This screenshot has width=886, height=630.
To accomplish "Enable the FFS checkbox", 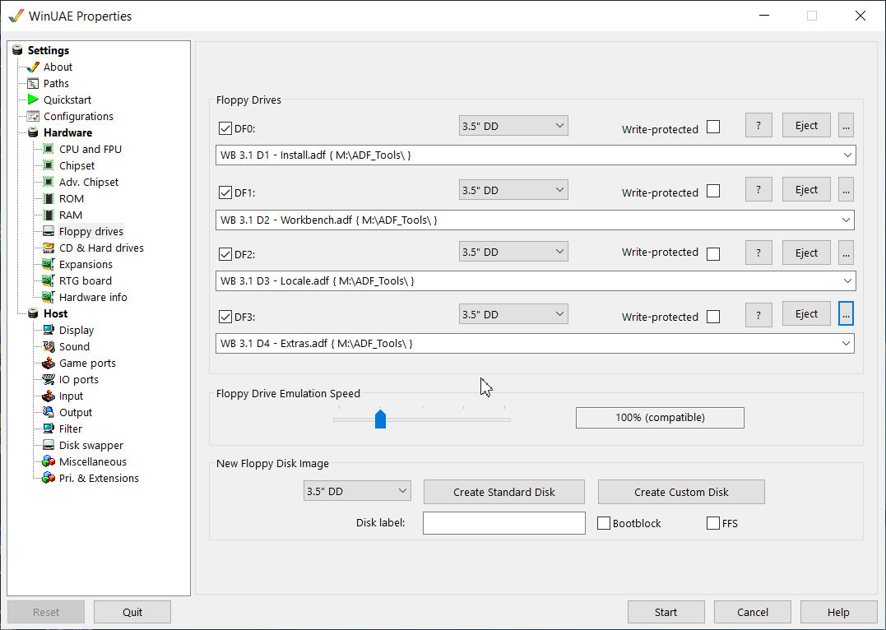I will point(713,523).
